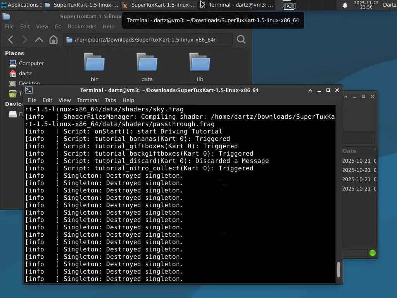Viewport: 397px width, 298px height.
Task: Open Terminal menu in terminal window
Action: coord(88,100)
